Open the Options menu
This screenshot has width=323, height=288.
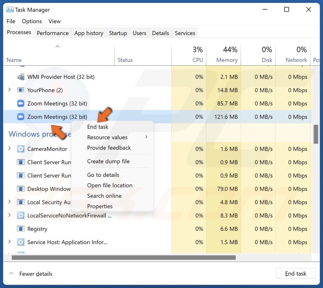[x=32, y=21]
